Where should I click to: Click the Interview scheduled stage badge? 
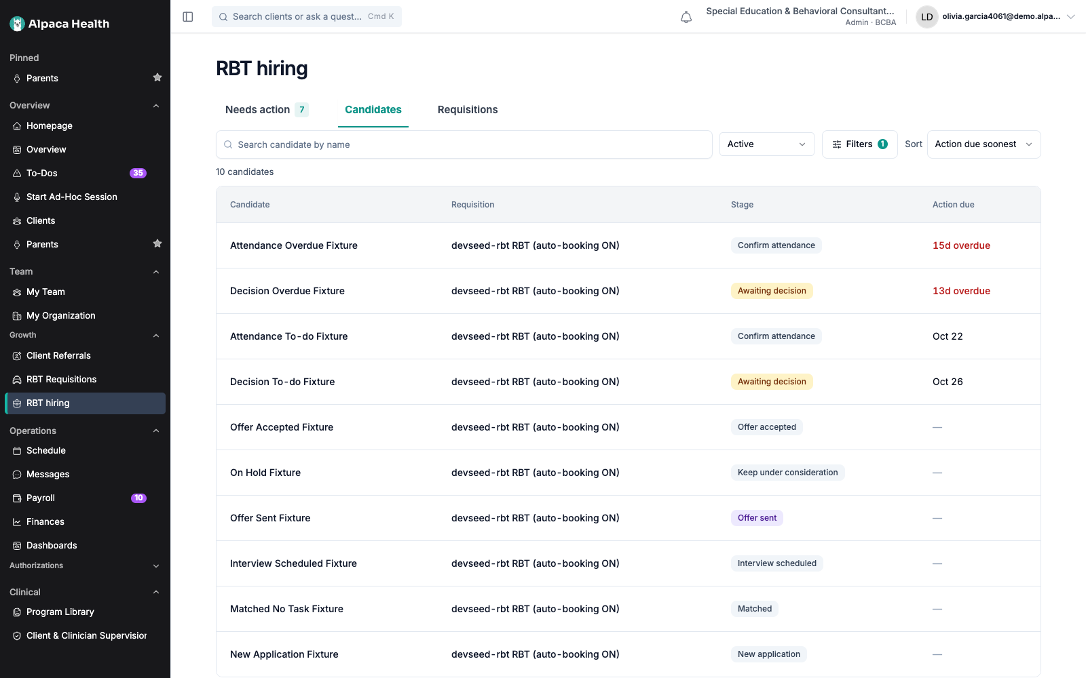click(x=777, y=563)
